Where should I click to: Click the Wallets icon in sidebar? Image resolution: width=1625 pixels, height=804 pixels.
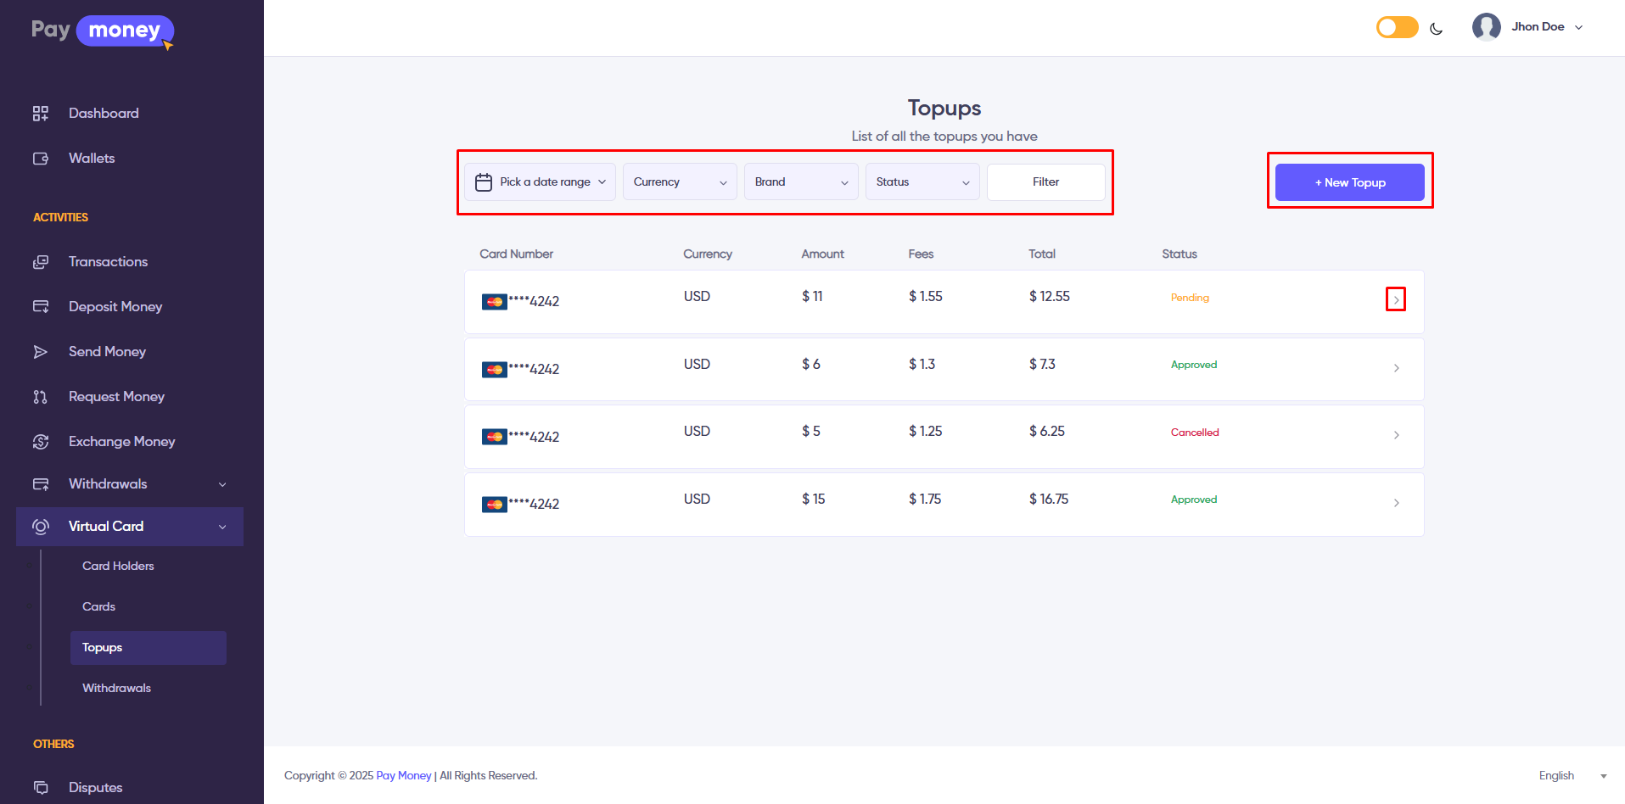[40, 159]
